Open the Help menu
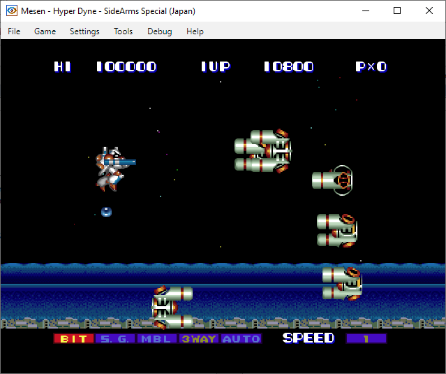Image resolution: width=446 pixels, height=374 pixels. coord(195,31)
